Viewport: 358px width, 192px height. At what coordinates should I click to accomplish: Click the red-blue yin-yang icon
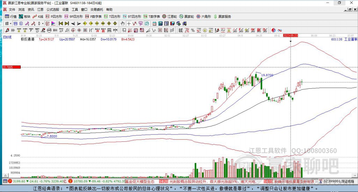click(x=273, y=30)
